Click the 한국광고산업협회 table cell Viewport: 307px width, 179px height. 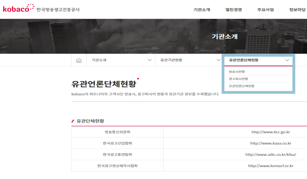point(117,143)
